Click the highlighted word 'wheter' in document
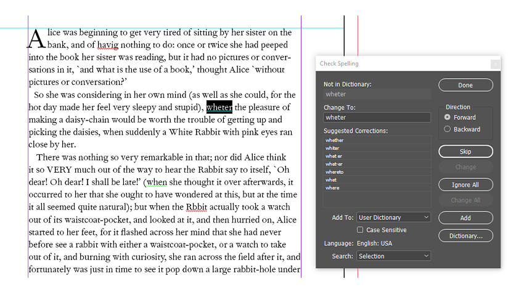This screenshot has height=292, width=524. [219, 107]
